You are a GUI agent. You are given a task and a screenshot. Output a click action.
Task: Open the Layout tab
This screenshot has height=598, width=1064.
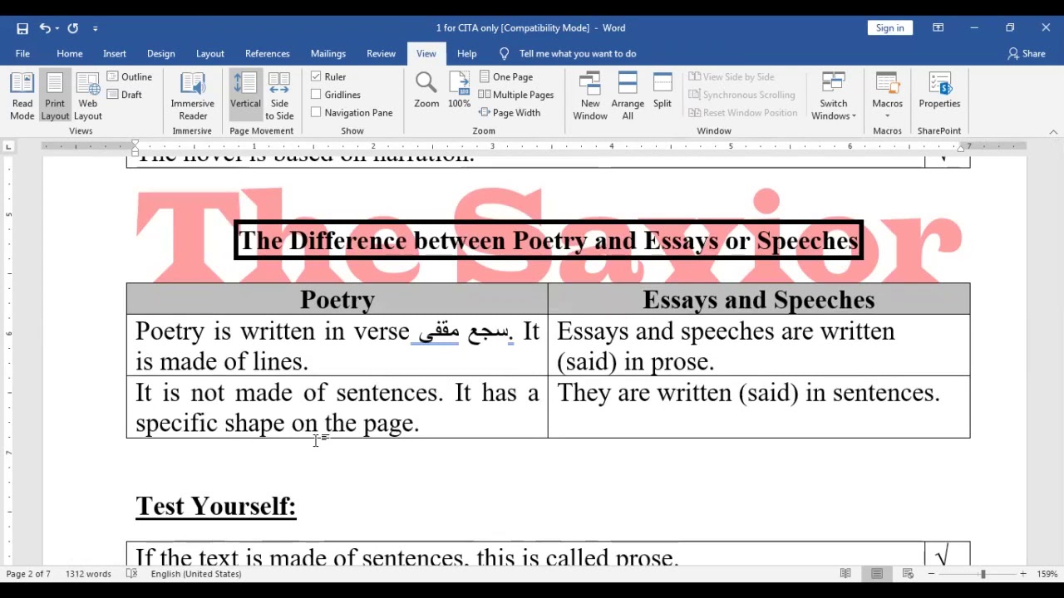[x=210, y=53]
